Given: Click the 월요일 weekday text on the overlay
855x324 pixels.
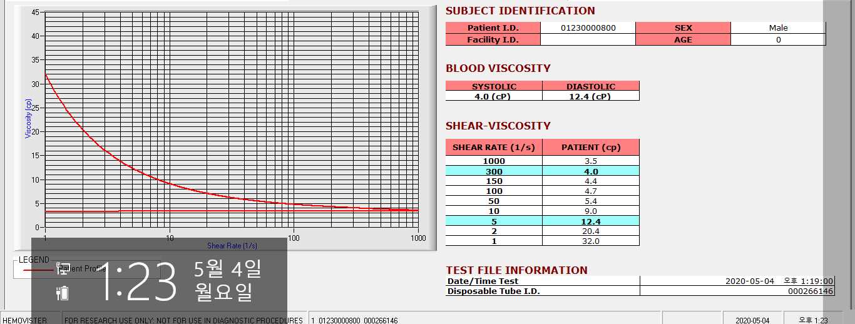Looking at the screenshot, I should coord(223,291).
